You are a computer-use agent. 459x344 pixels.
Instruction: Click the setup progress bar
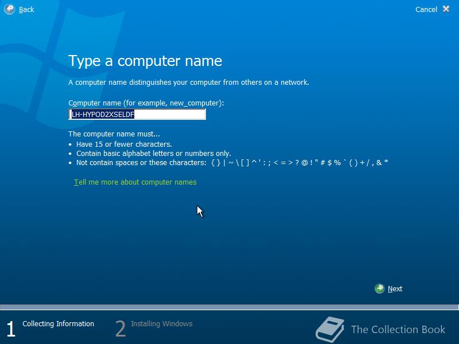click(x=229, y=307)
